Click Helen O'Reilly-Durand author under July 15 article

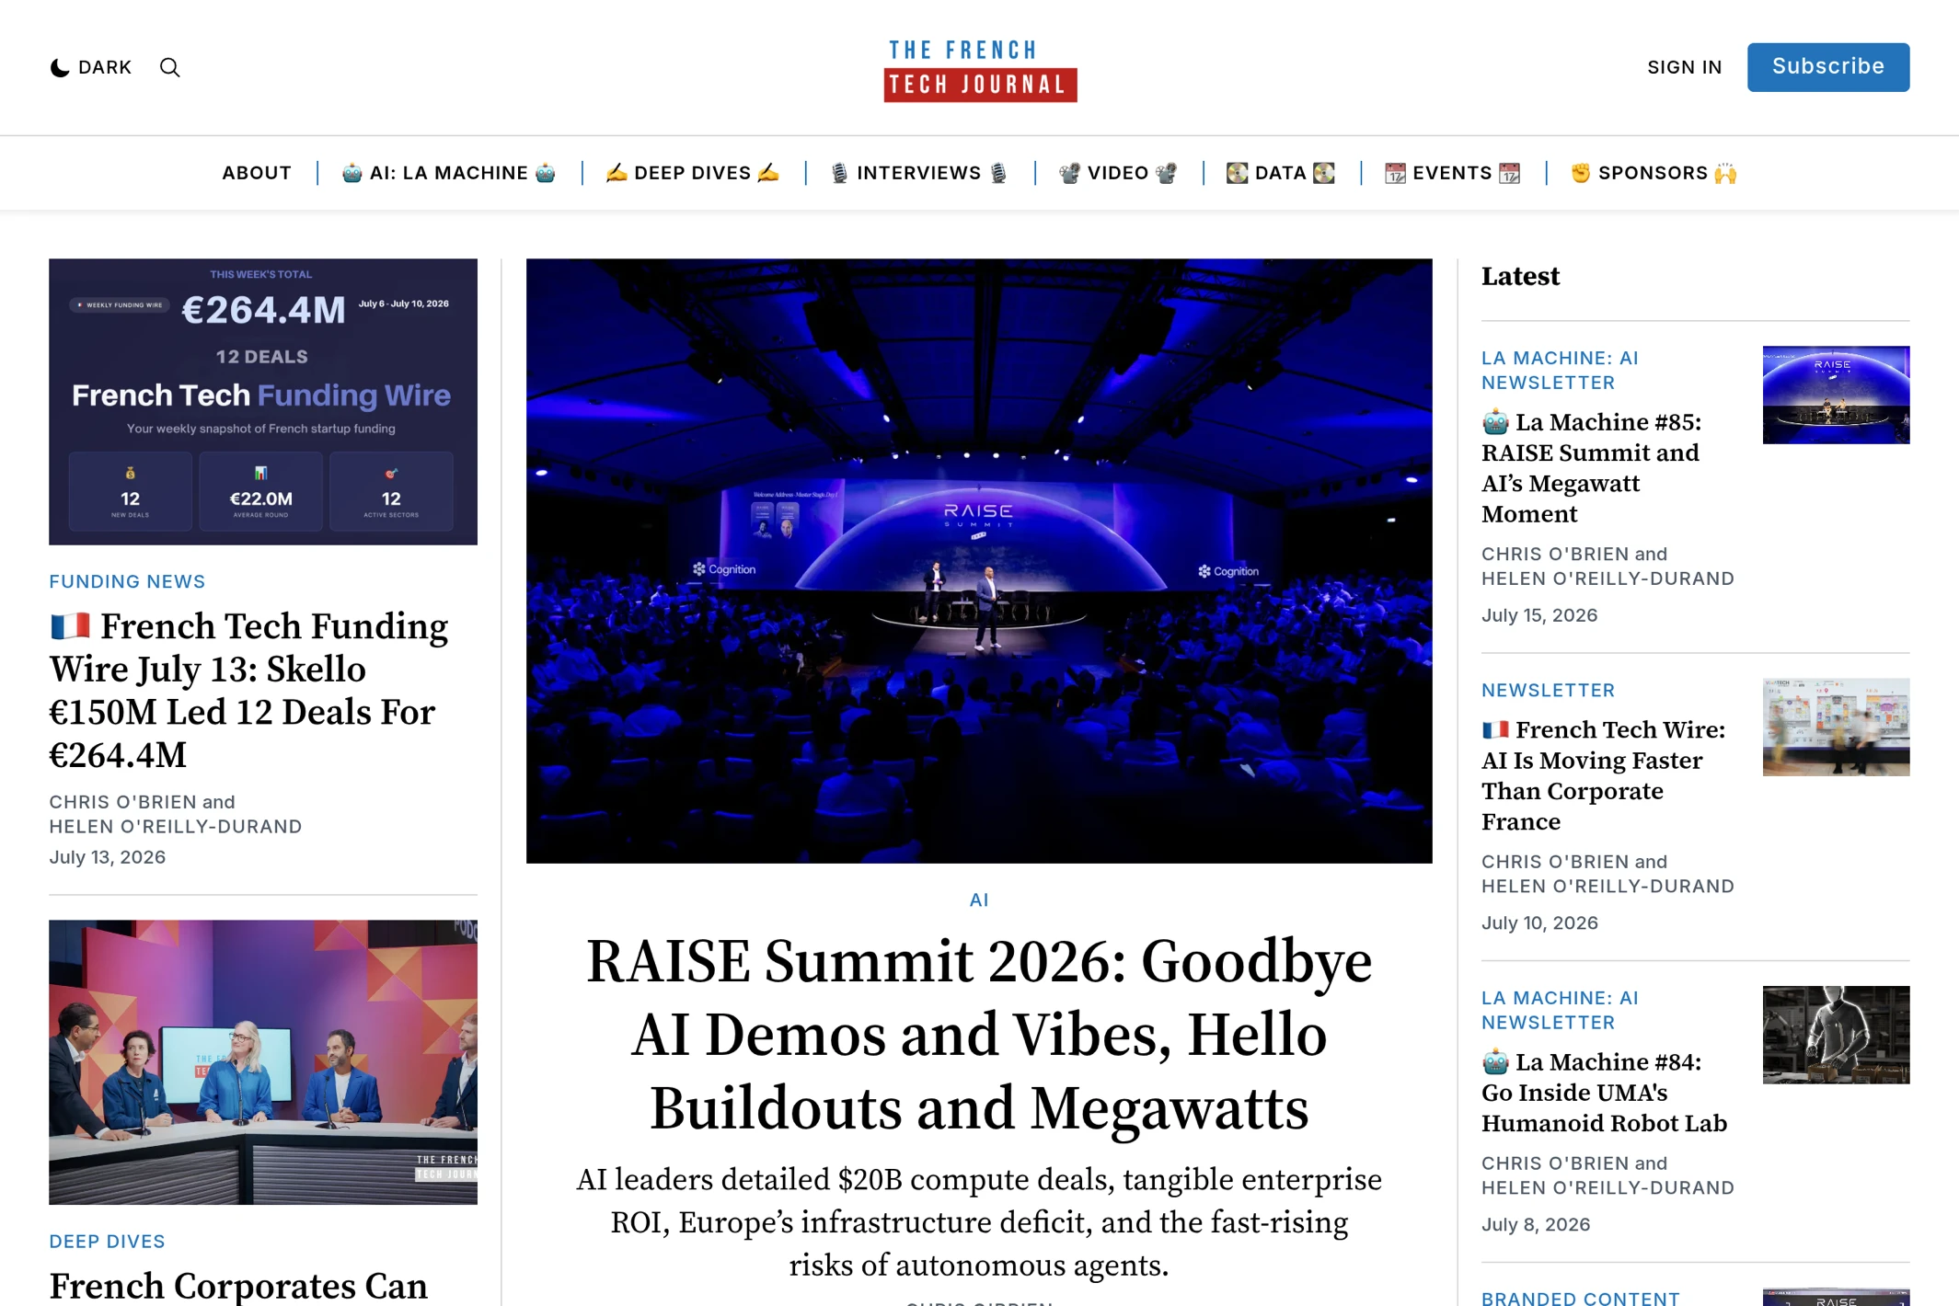[1608, 579]
